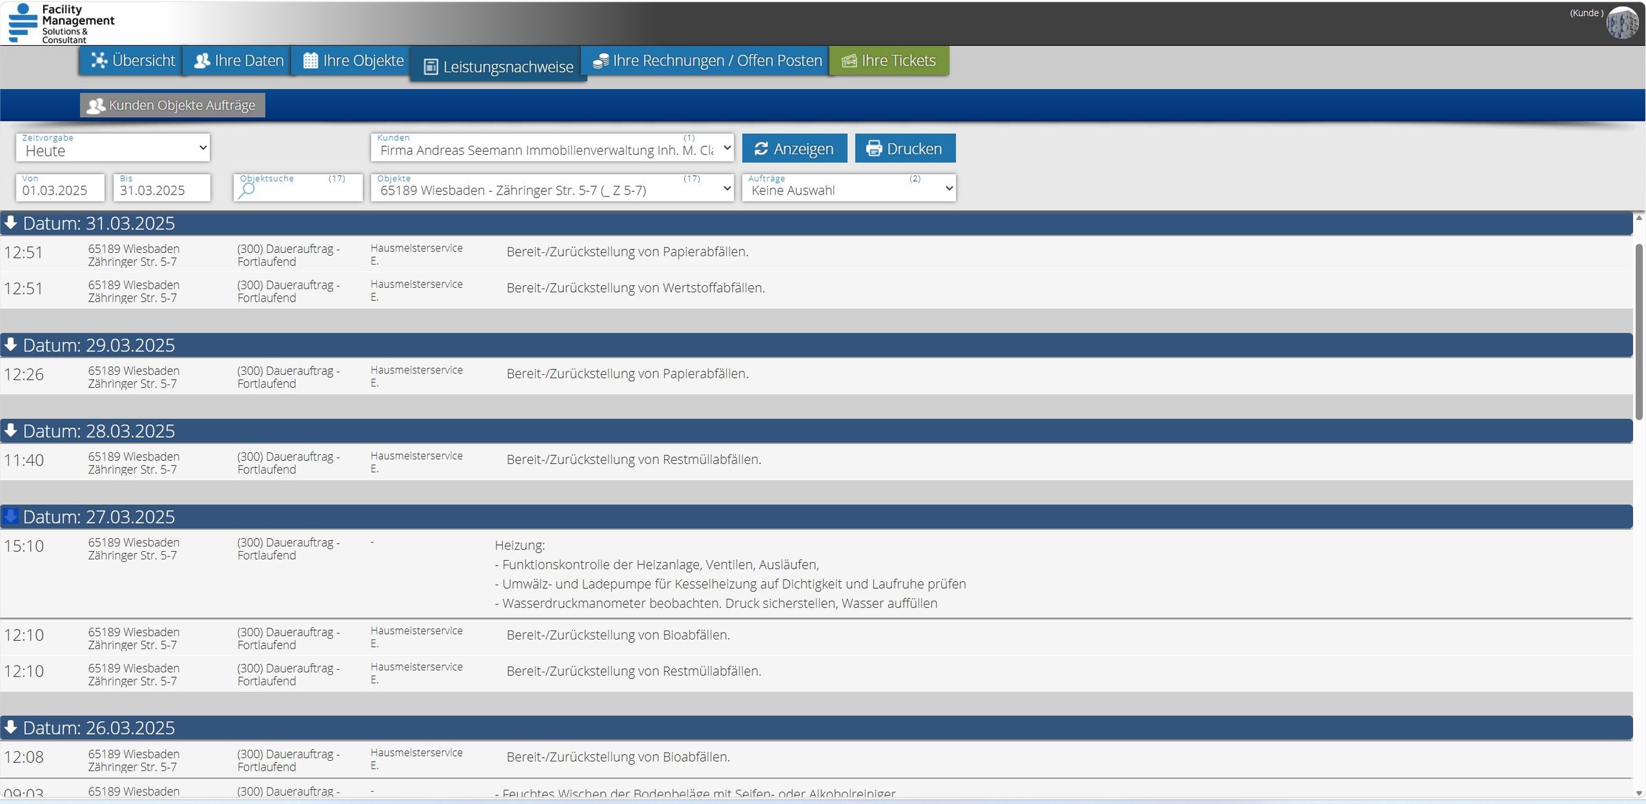Image resolution: width=1646 pixels, height=804 pixels.
Task: Click the Rechnungen coins icon
Action: (x=601, y=61)
